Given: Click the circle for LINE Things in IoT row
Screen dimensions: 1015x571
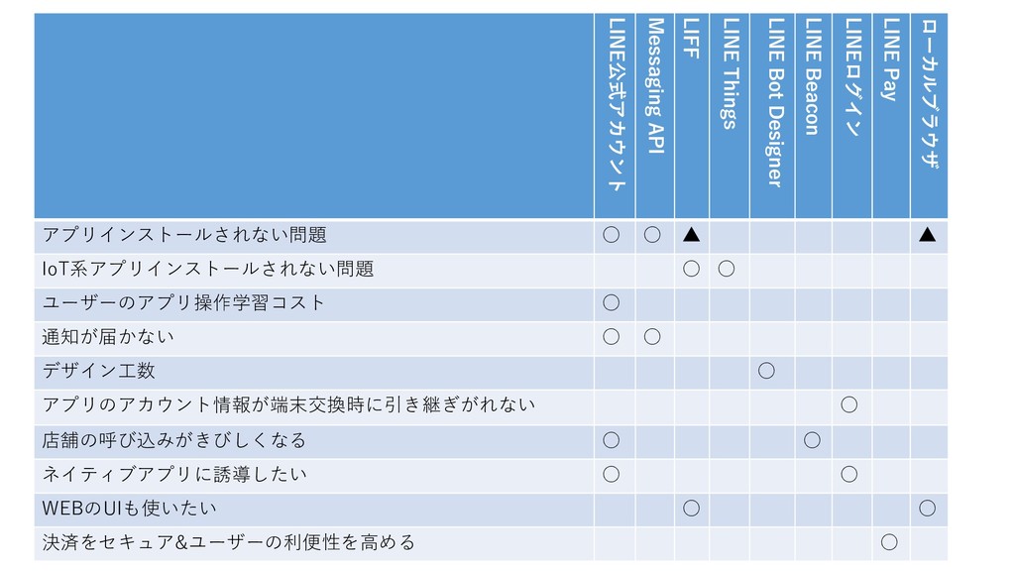Looking at the screenshot, I should pyautogui.click(x=727, y=269).
